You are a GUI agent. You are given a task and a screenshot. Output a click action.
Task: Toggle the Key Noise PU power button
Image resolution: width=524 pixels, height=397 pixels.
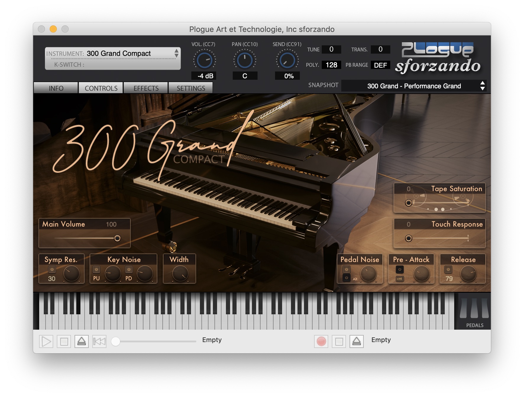coord(96,269)
